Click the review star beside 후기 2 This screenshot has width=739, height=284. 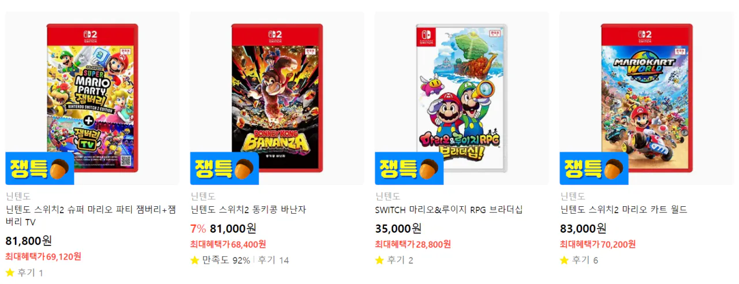[x=379, y=260]
